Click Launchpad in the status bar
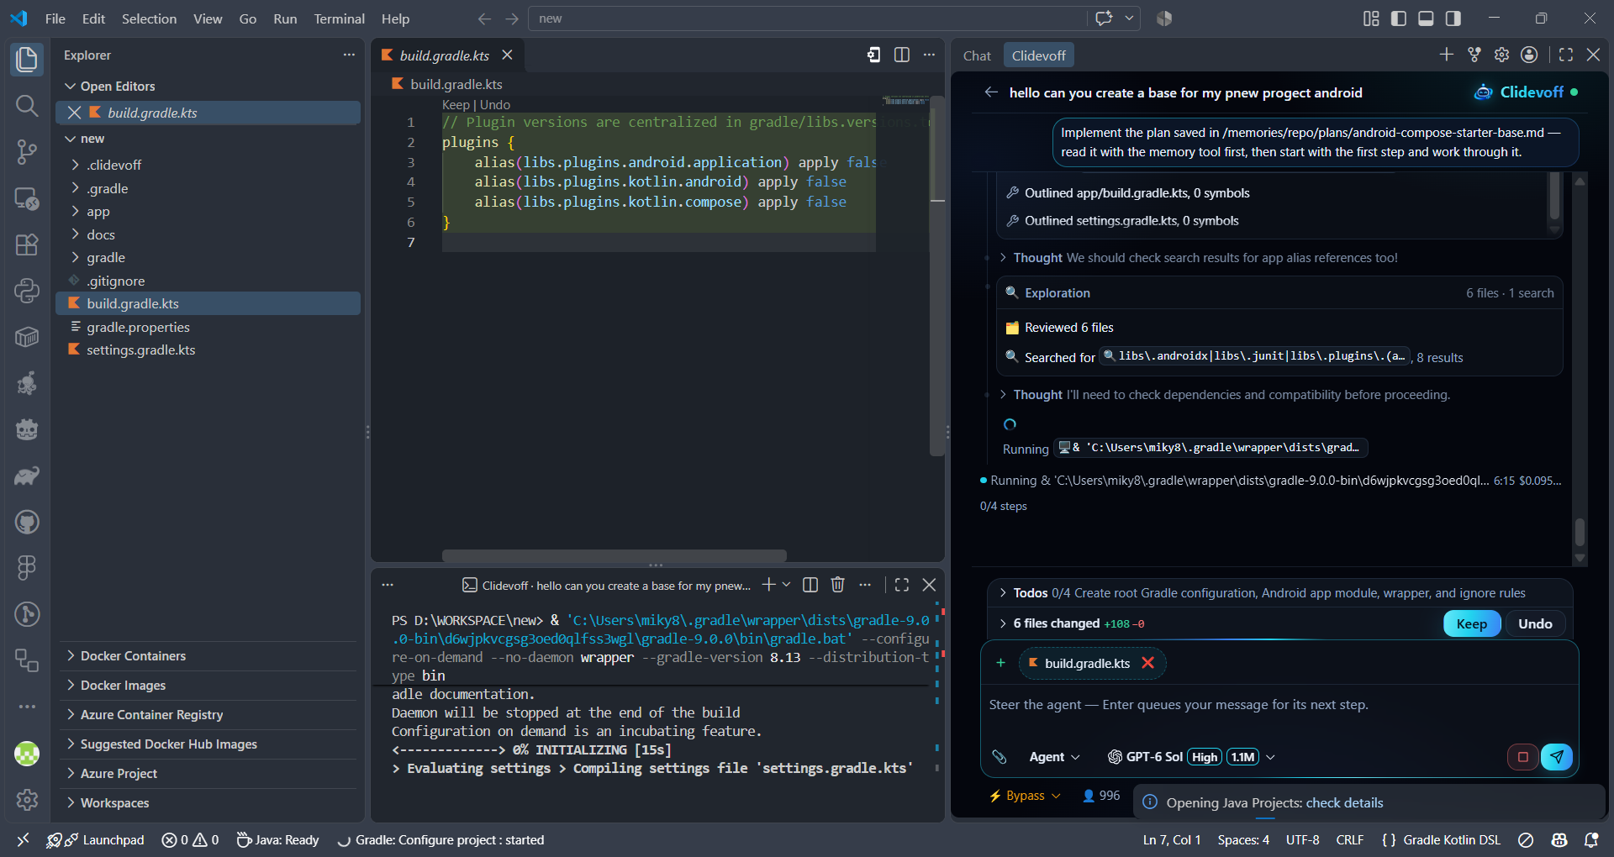Viewport: 1614px width, 857px height. point(95,839)
